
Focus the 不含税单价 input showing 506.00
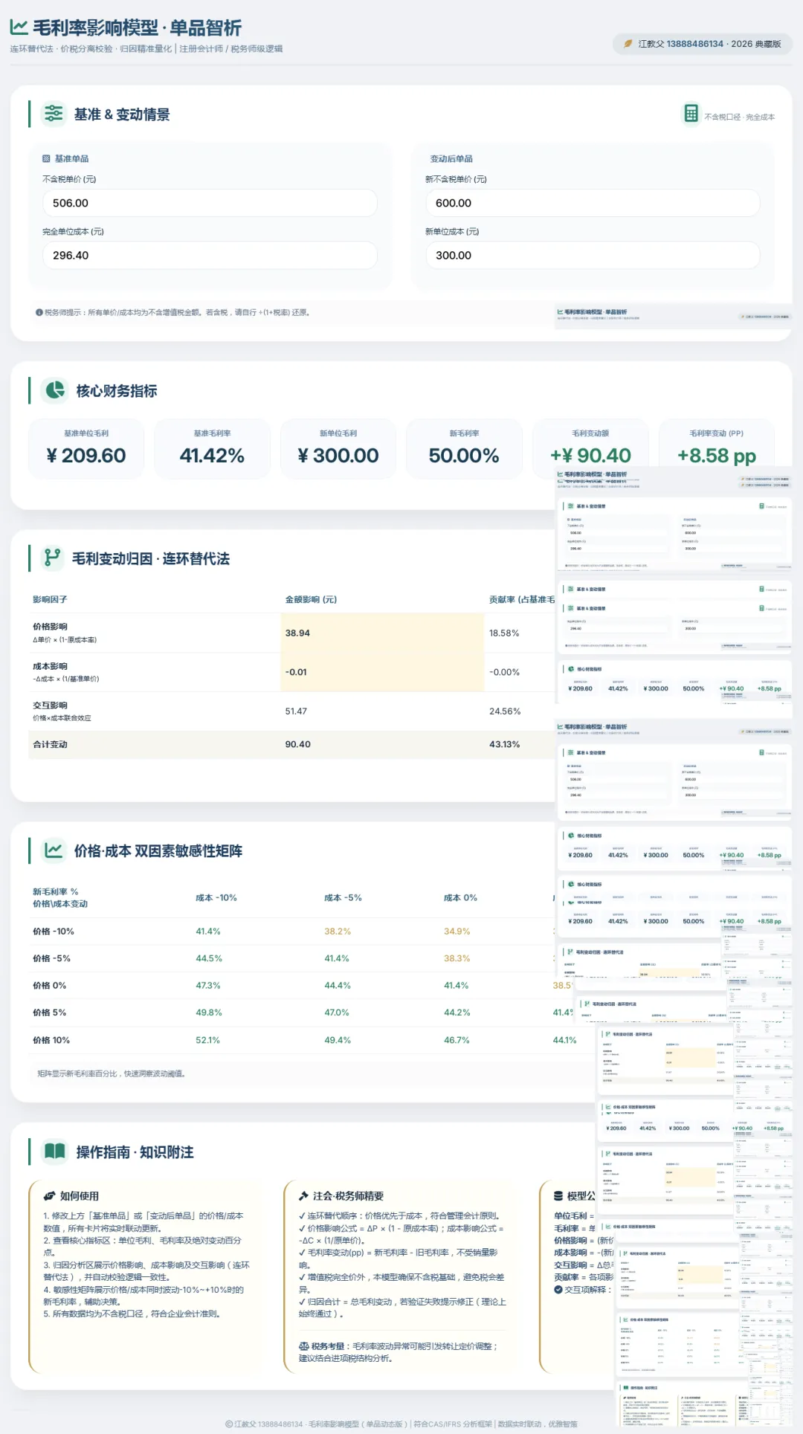tap(210, 203)
